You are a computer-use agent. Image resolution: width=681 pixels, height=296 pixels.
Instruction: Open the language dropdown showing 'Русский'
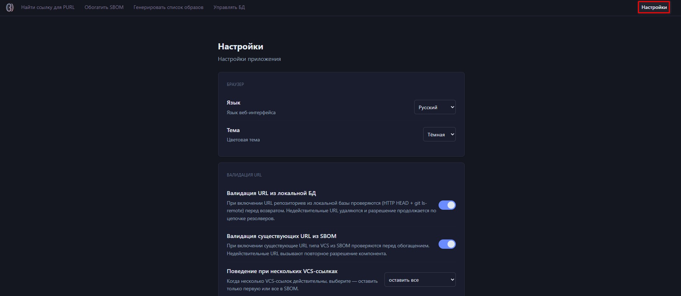coord(435,107)
